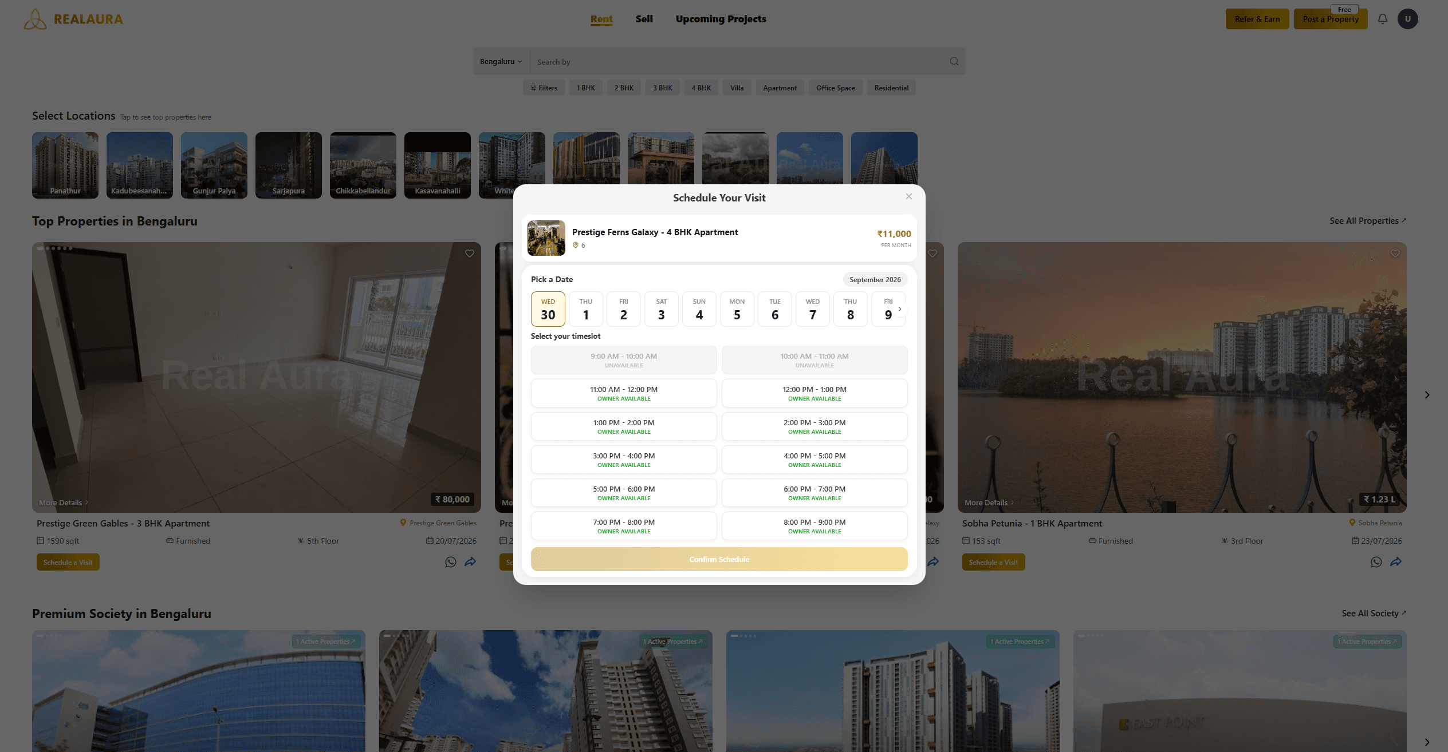Show next dates in date picker
This screenshot has width=1448, height=752.
pos(899,309)
